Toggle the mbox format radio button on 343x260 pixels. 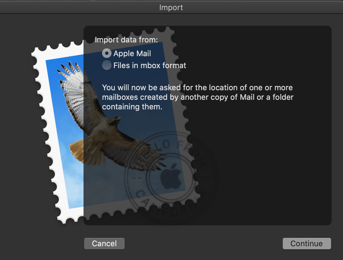tap(107, 65)
